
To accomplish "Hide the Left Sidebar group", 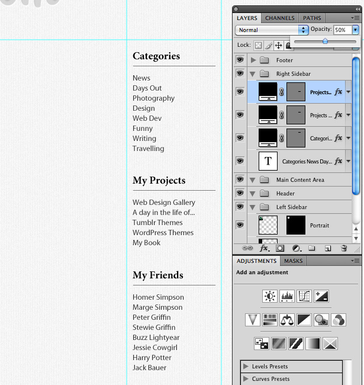I will click(240, 207).
